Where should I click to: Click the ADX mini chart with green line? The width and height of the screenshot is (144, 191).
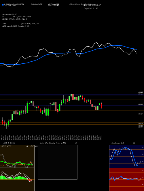pos(17,156)
